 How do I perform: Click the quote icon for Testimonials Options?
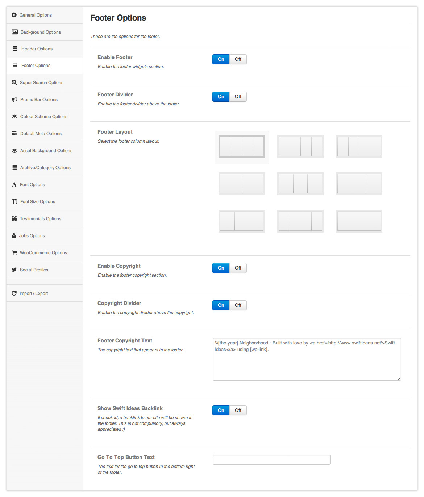pyautogui.click(x=14, y=219)
